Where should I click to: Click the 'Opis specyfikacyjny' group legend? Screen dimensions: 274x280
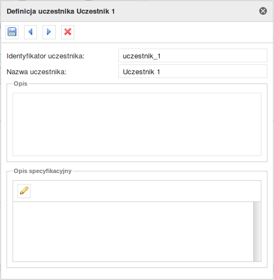pos(43,171)
